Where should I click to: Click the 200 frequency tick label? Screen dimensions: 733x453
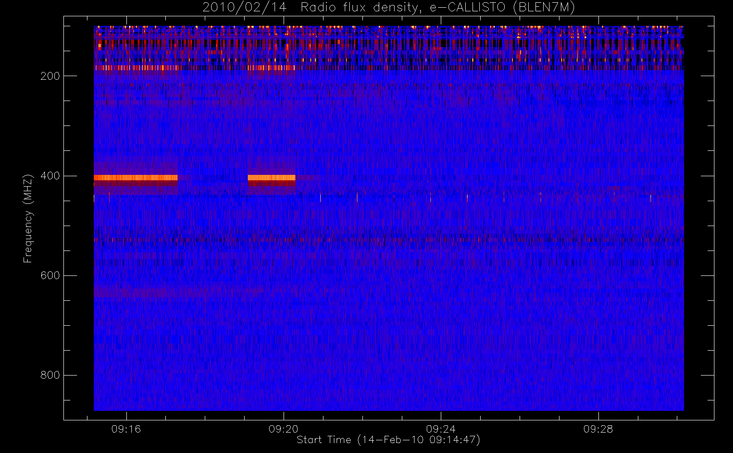tap(50, 76)
